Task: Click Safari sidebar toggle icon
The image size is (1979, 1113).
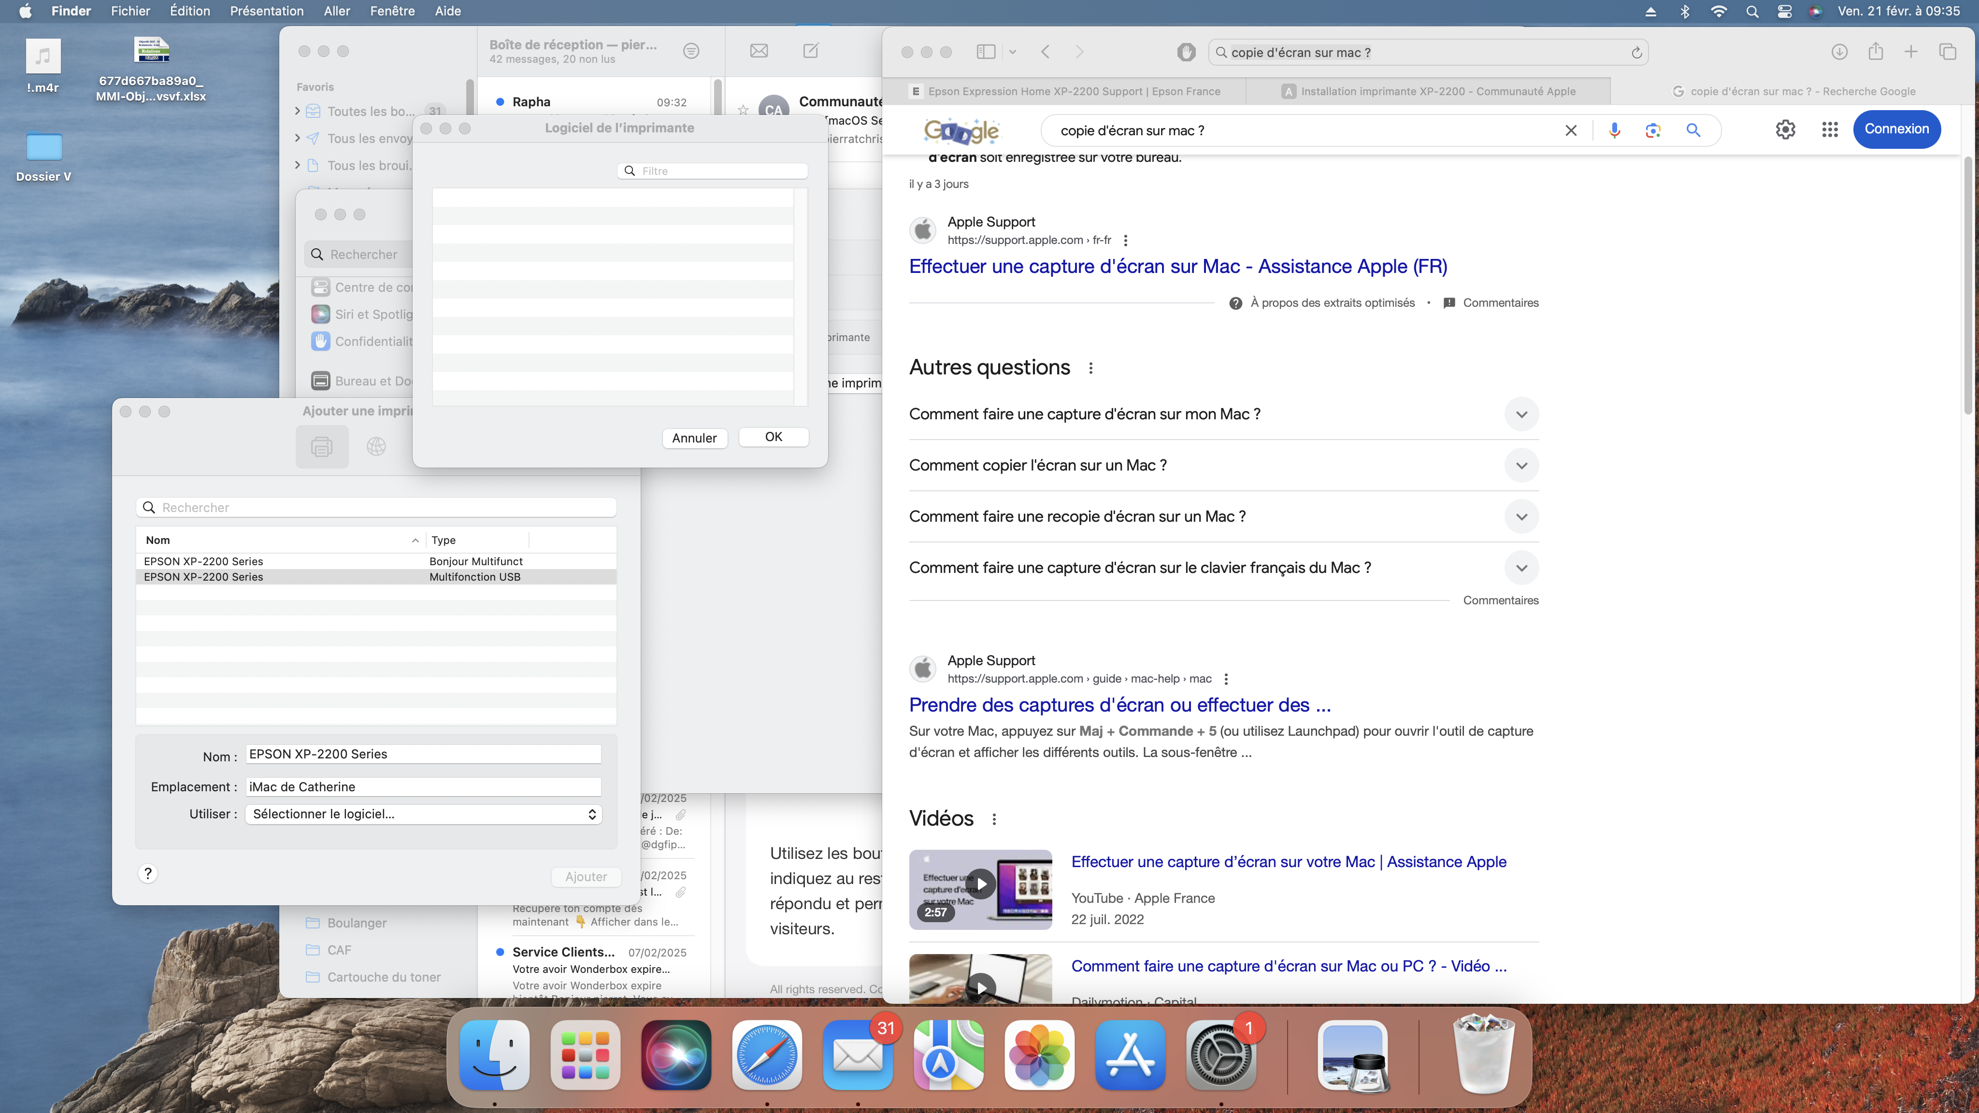Action: pyautogui.click(x=986, y=52)
